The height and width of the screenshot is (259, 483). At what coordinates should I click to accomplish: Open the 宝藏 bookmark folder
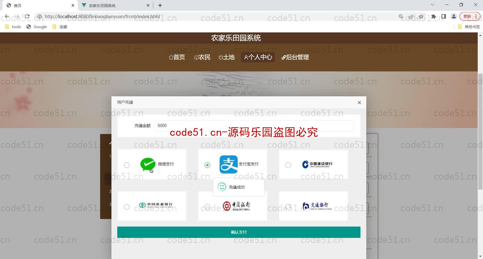click(60, 27)
